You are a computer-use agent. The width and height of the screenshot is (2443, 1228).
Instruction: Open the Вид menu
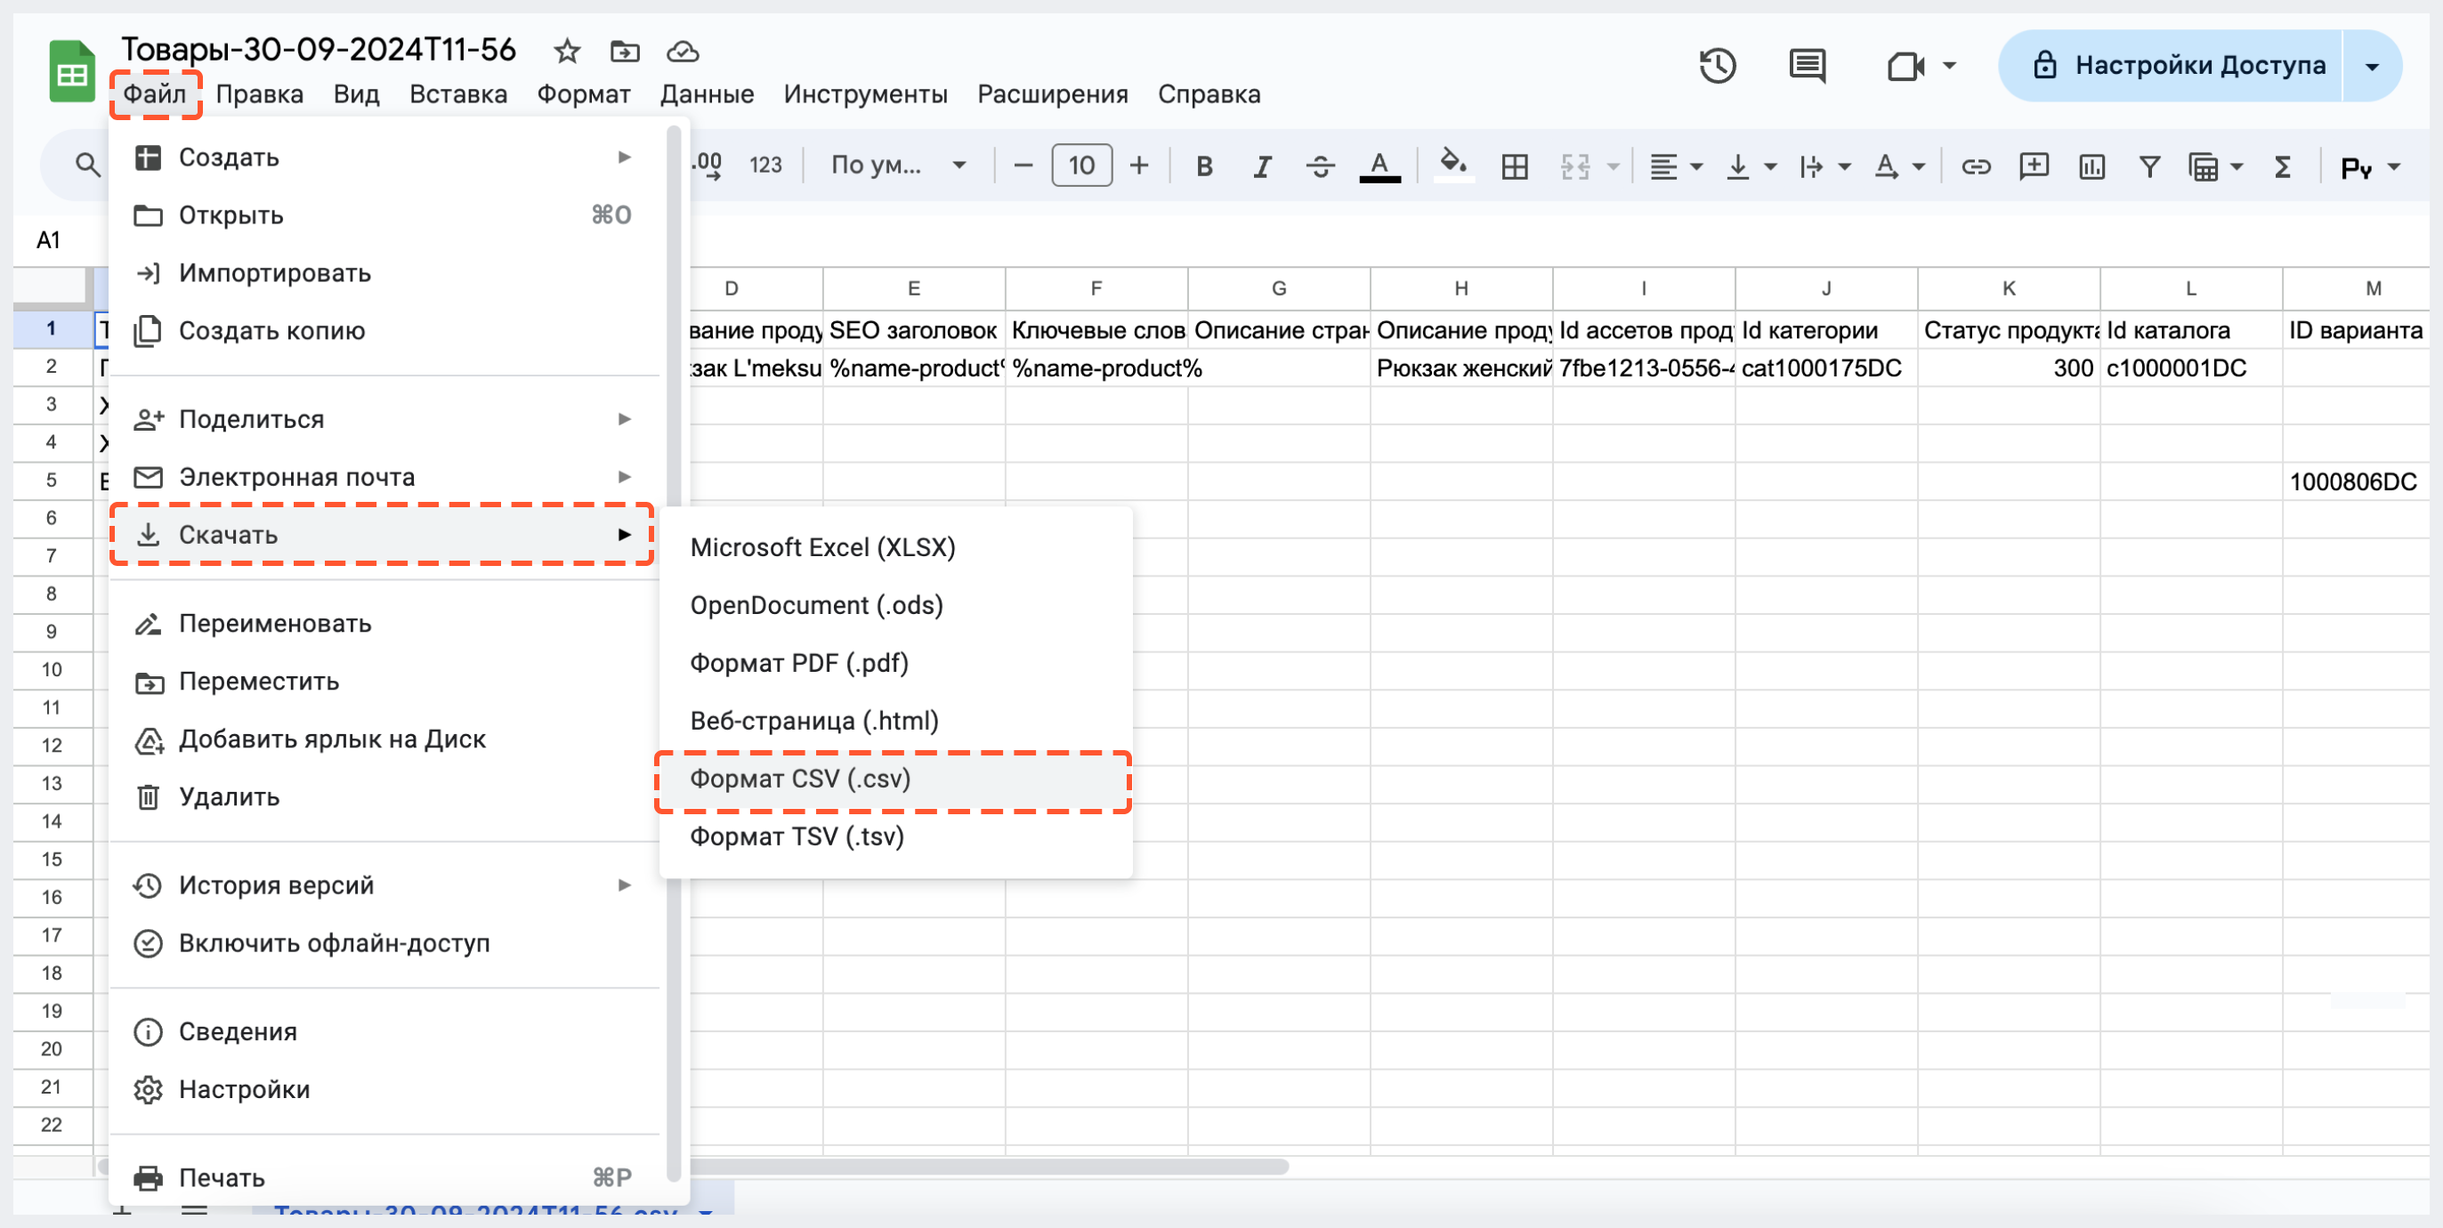pos(357,93)
